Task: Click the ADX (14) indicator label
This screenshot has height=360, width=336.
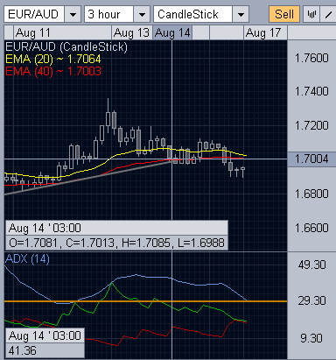Action: pos(27,258)
